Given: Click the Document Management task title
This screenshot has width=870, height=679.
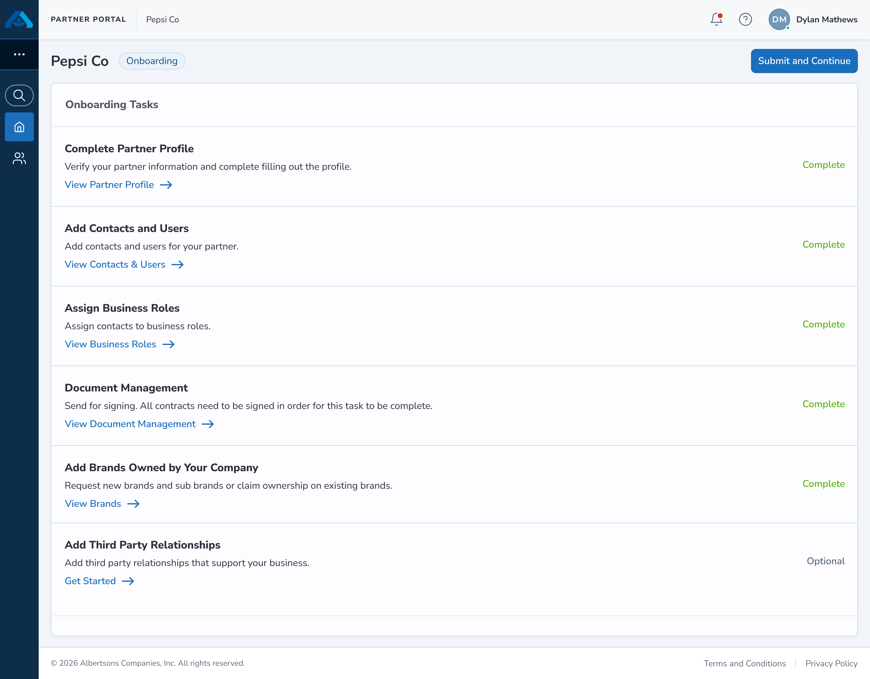Looking at the screenshot, I should pyautogui.click(x=126, y=388).
